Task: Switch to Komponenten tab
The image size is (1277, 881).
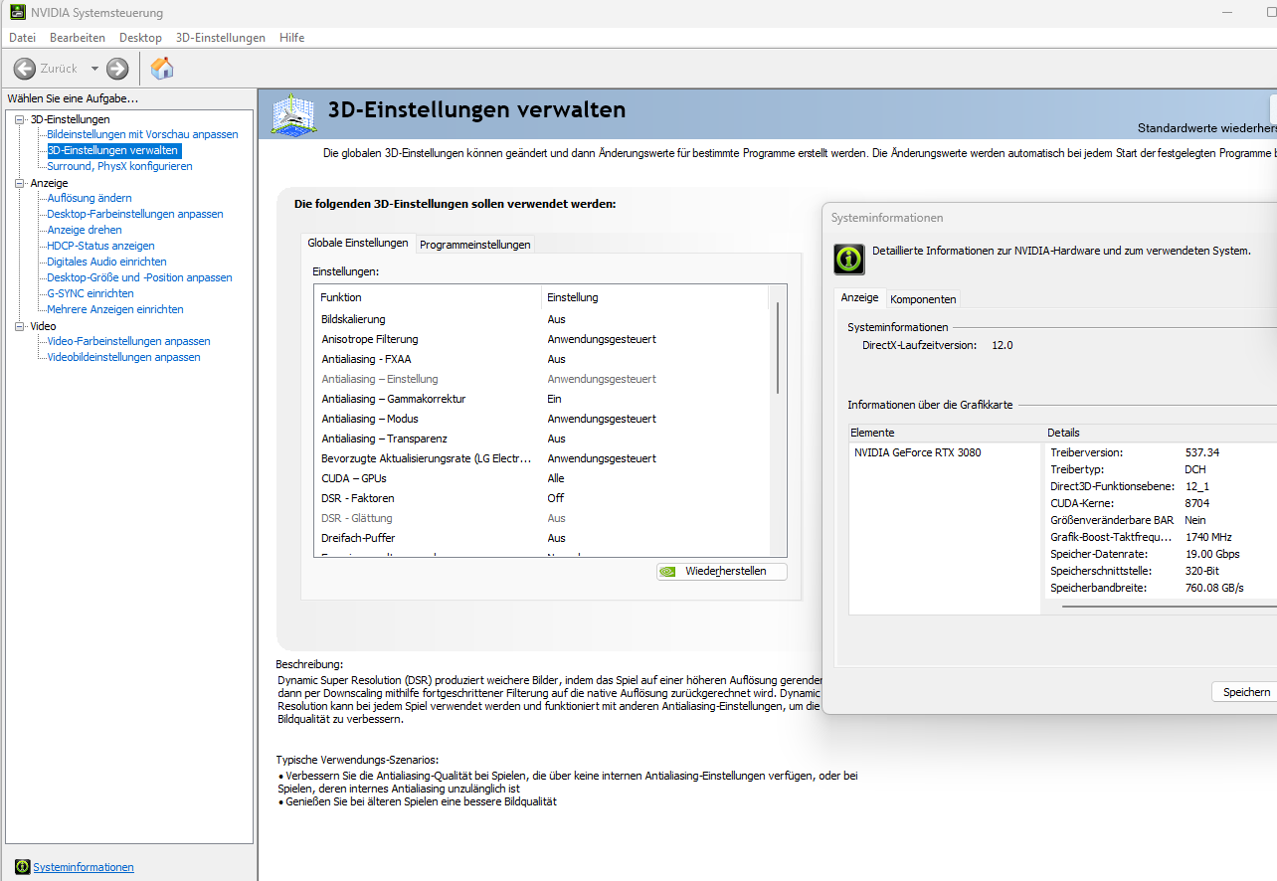Action: (924, 299)
